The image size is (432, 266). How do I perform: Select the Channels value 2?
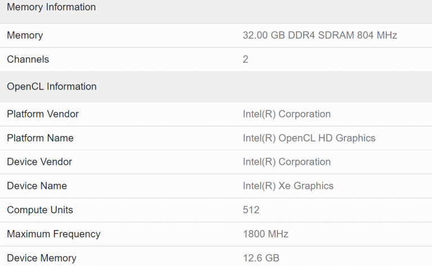click(x=245, y=60)
